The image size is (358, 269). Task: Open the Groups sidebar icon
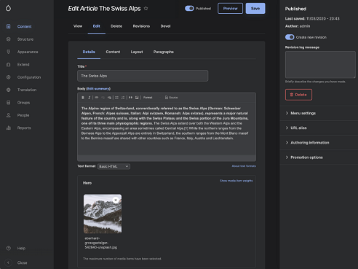9,103
